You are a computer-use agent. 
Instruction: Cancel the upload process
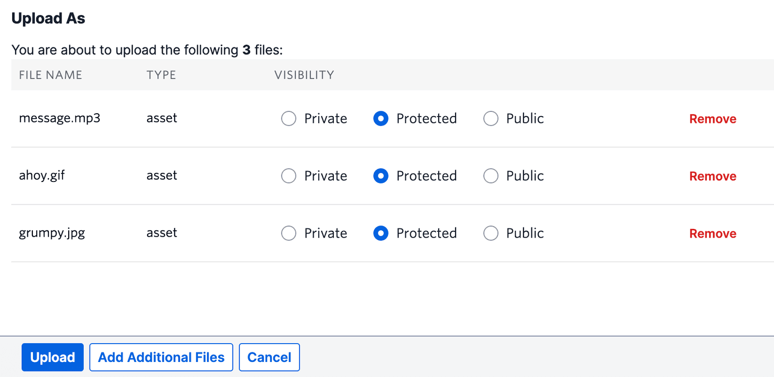[269, 357]
